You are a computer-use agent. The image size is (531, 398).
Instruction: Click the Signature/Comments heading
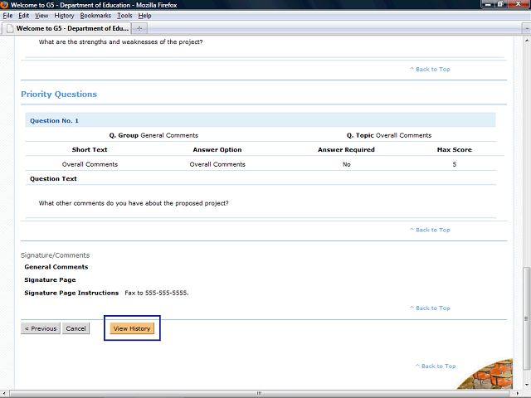coord(55,255)
